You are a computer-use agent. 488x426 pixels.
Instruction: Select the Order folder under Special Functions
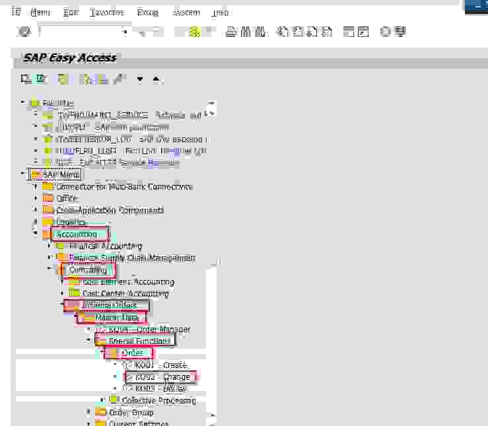(x=132, y=353)
